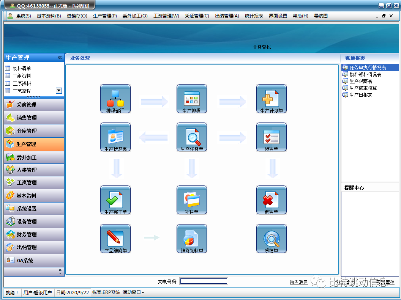The image size is (401, 300).
Task: Collapse the 生产管理 sidebar panel
Action: [60, 58]
